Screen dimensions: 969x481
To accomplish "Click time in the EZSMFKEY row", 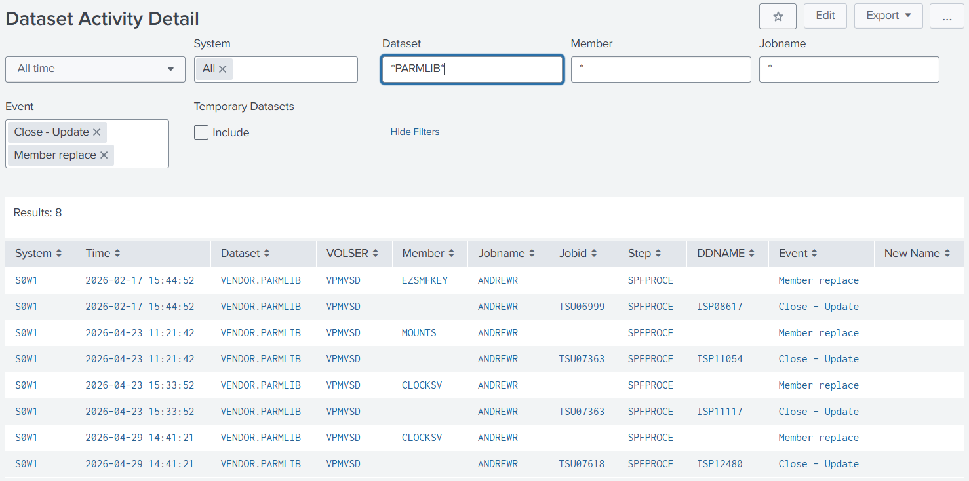I will point(140,280).
